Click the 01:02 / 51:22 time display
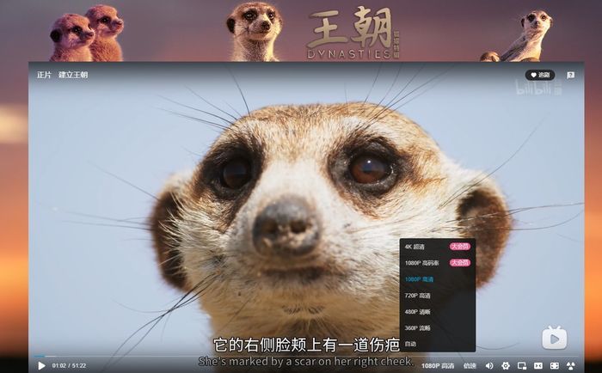Image resolution: width=602 pixels, height=373 pixels. click(x=69, y=366)
